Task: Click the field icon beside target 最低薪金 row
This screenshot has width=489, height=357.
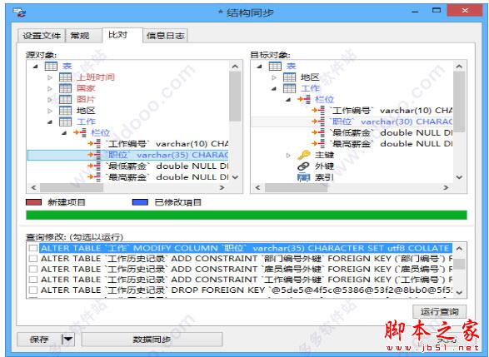Action: pyautogui.click(x=318, y=132)
